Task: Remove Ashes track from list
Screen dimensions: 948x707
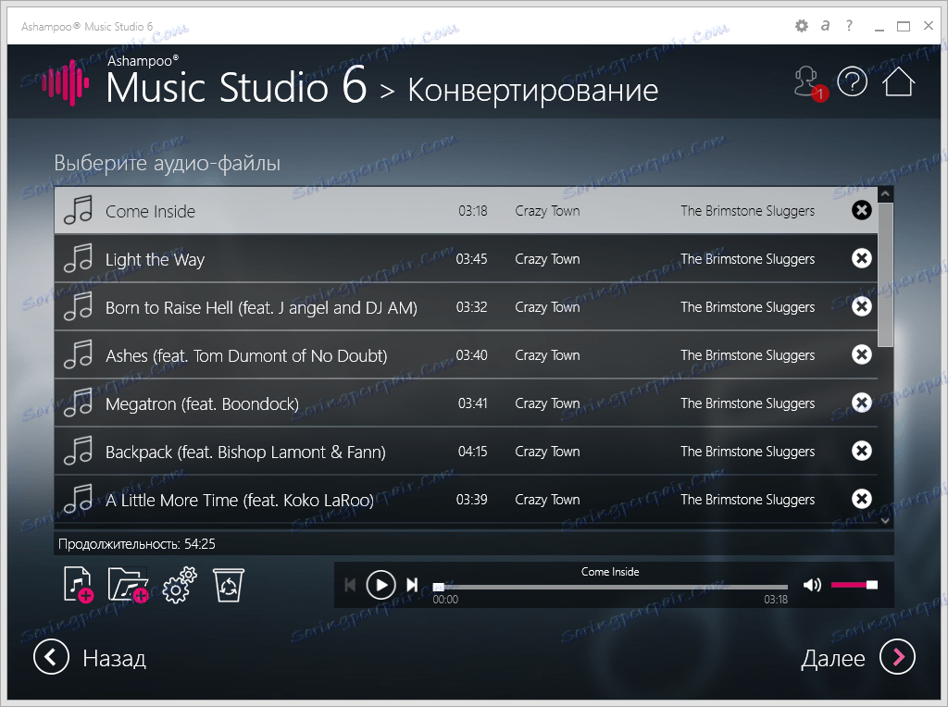Action: click(x=862, y=354)
